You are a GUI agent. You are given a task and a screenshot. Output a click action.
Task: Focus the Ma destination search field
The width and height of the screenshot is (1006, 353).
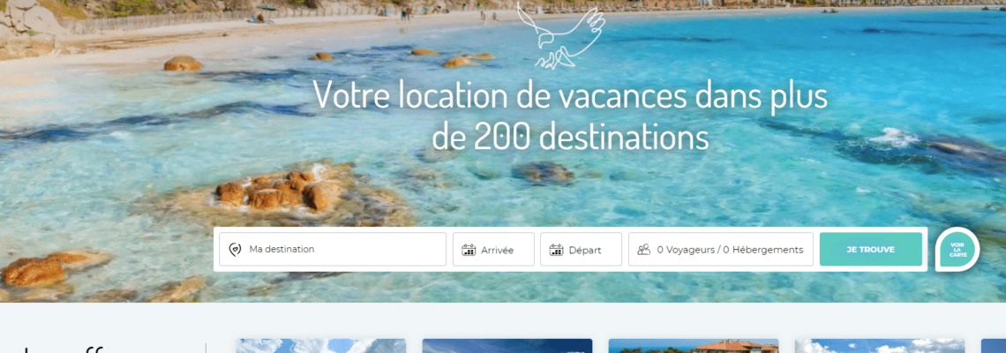(x=333, y=249)
